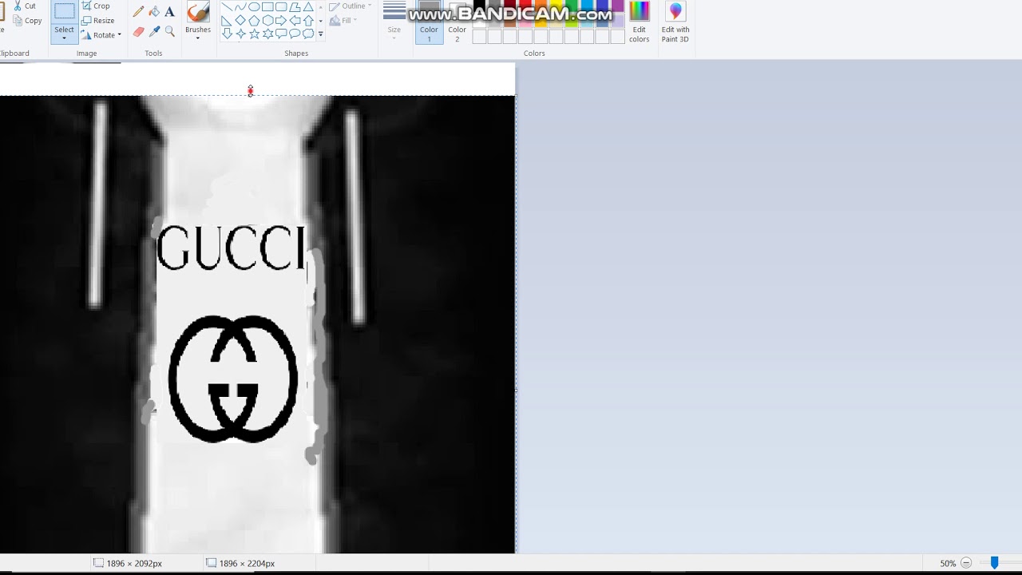Screen dimensions: 1022x575
Task: Open the shape Fill dropdown
Action: [344, 21]
